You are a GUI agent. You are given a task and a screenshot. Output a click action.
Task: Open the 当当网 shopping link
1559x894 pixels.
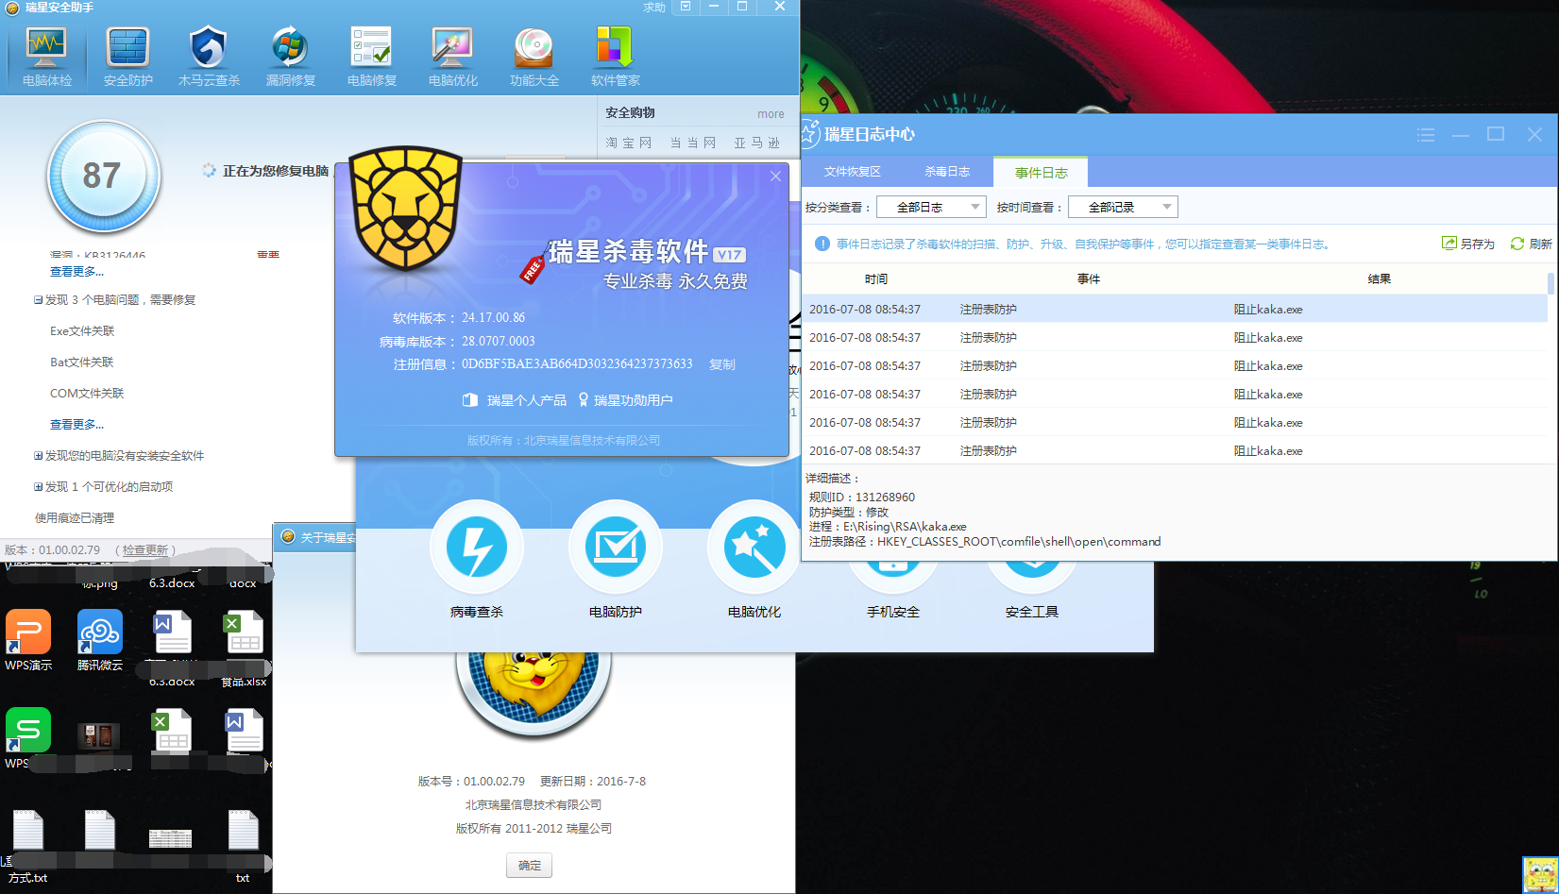point(693,143)
